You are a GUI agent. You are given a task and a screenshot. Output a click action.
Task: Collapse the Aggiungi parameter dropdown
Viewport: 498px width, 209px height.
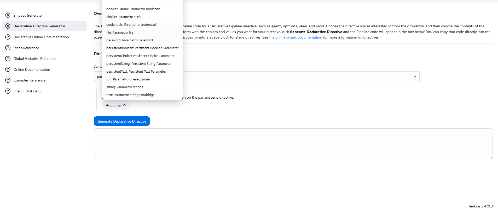[x=116, y=105]
